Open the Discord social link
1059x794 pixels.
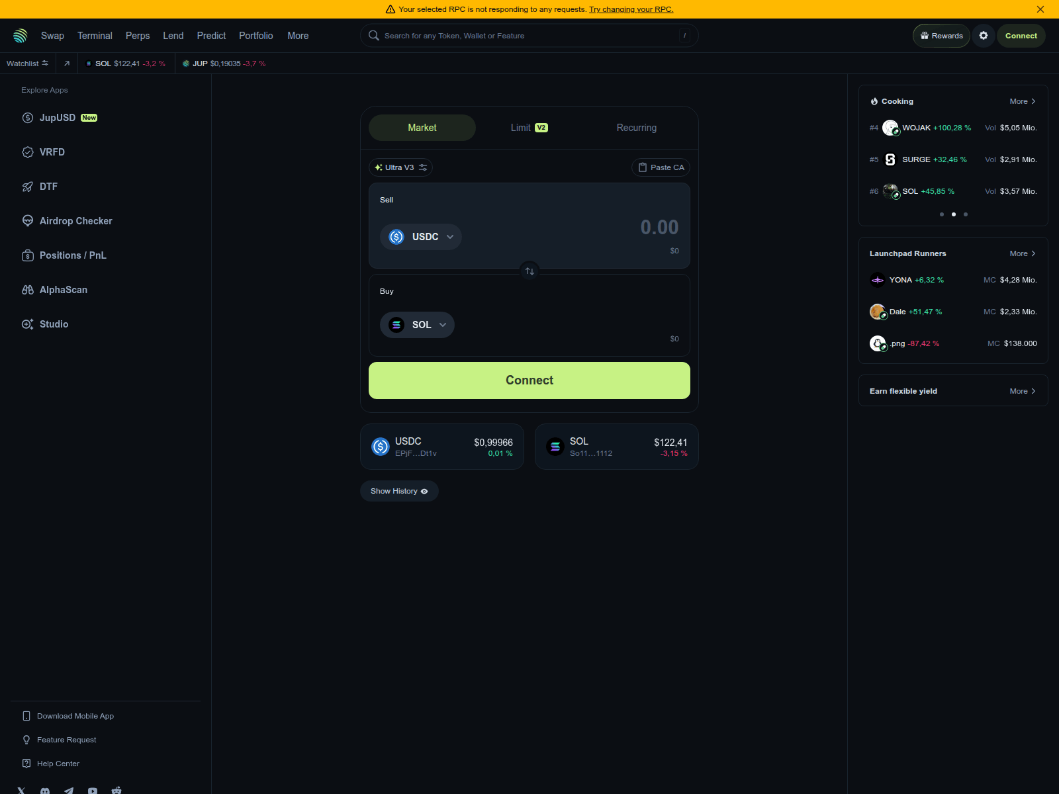click(x=45, y=791)
